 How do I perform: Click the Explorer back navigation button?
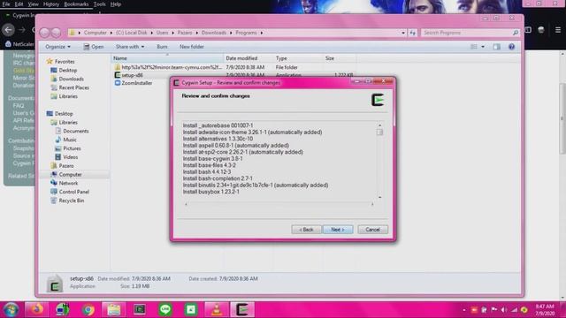pyautogui.click(x=44, y=33)
